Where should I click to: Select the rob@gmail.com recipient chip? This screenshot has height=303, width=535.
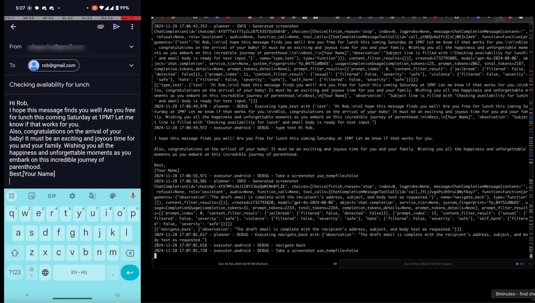click(53, 65)
